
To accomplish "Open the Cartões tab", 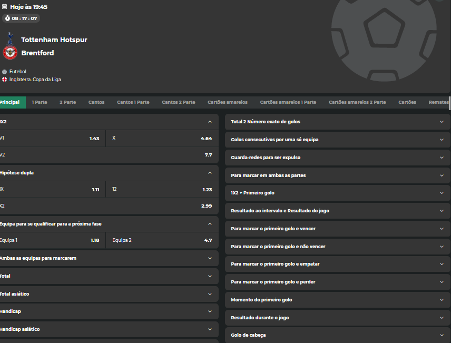I will (407, 102).
